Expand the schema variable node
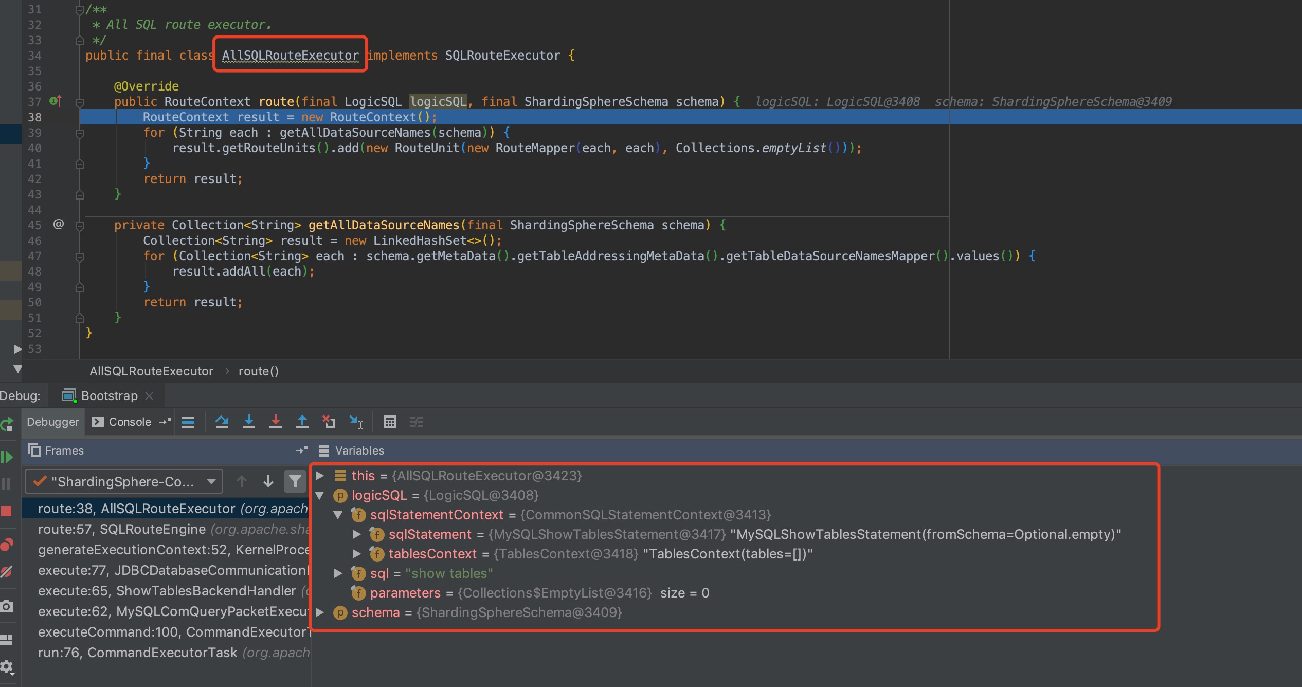The image size is (1302, 687). [x=321, y=612]
